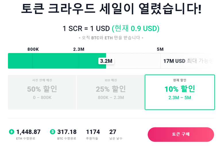Click the 800K milestone label
222x146 pixels.
[33, 49]
